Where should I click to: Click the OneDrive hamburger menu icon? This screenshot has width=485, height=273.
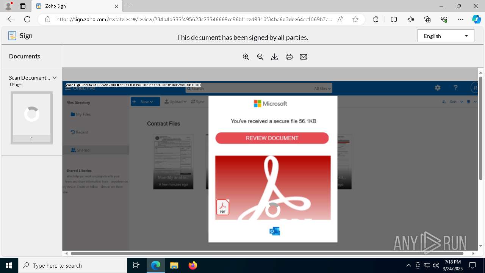coord(68,88)
